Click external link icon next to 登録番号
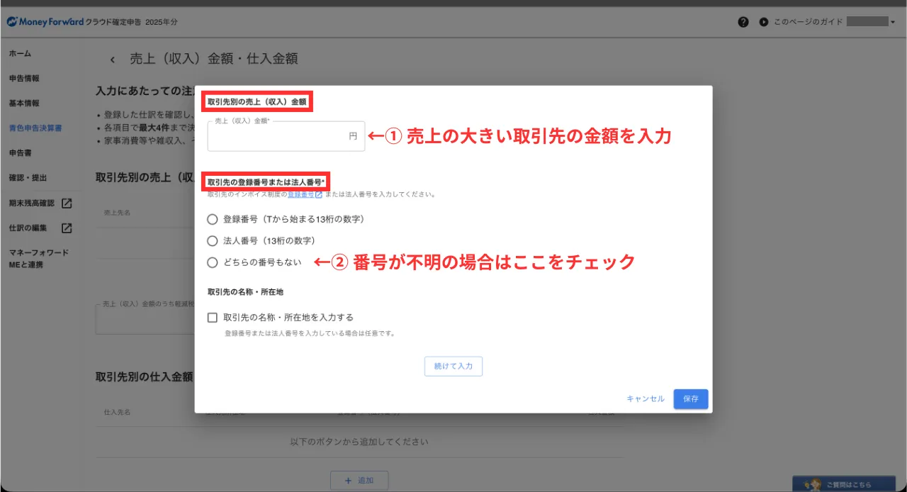 click(319, 194)
